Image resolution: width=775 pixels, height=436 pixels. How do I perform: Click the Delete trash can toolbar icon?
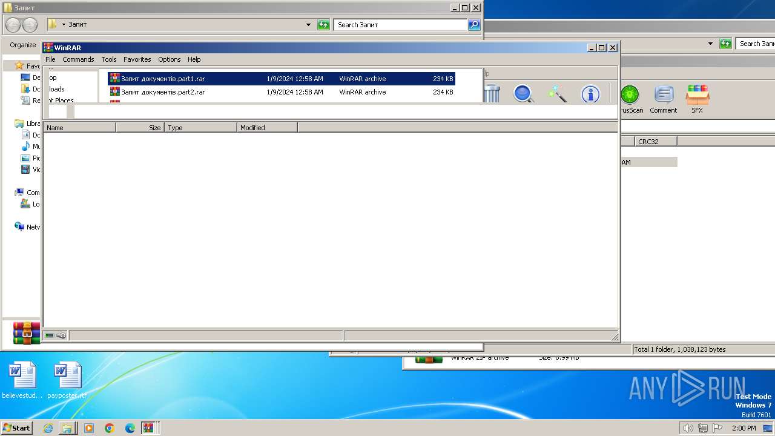(x=492, y=94)
